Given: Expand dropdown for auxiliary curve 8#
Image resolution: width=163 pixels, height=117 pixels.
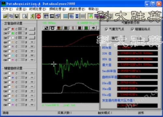Looking at the screenshot, I should coord(32,105).
